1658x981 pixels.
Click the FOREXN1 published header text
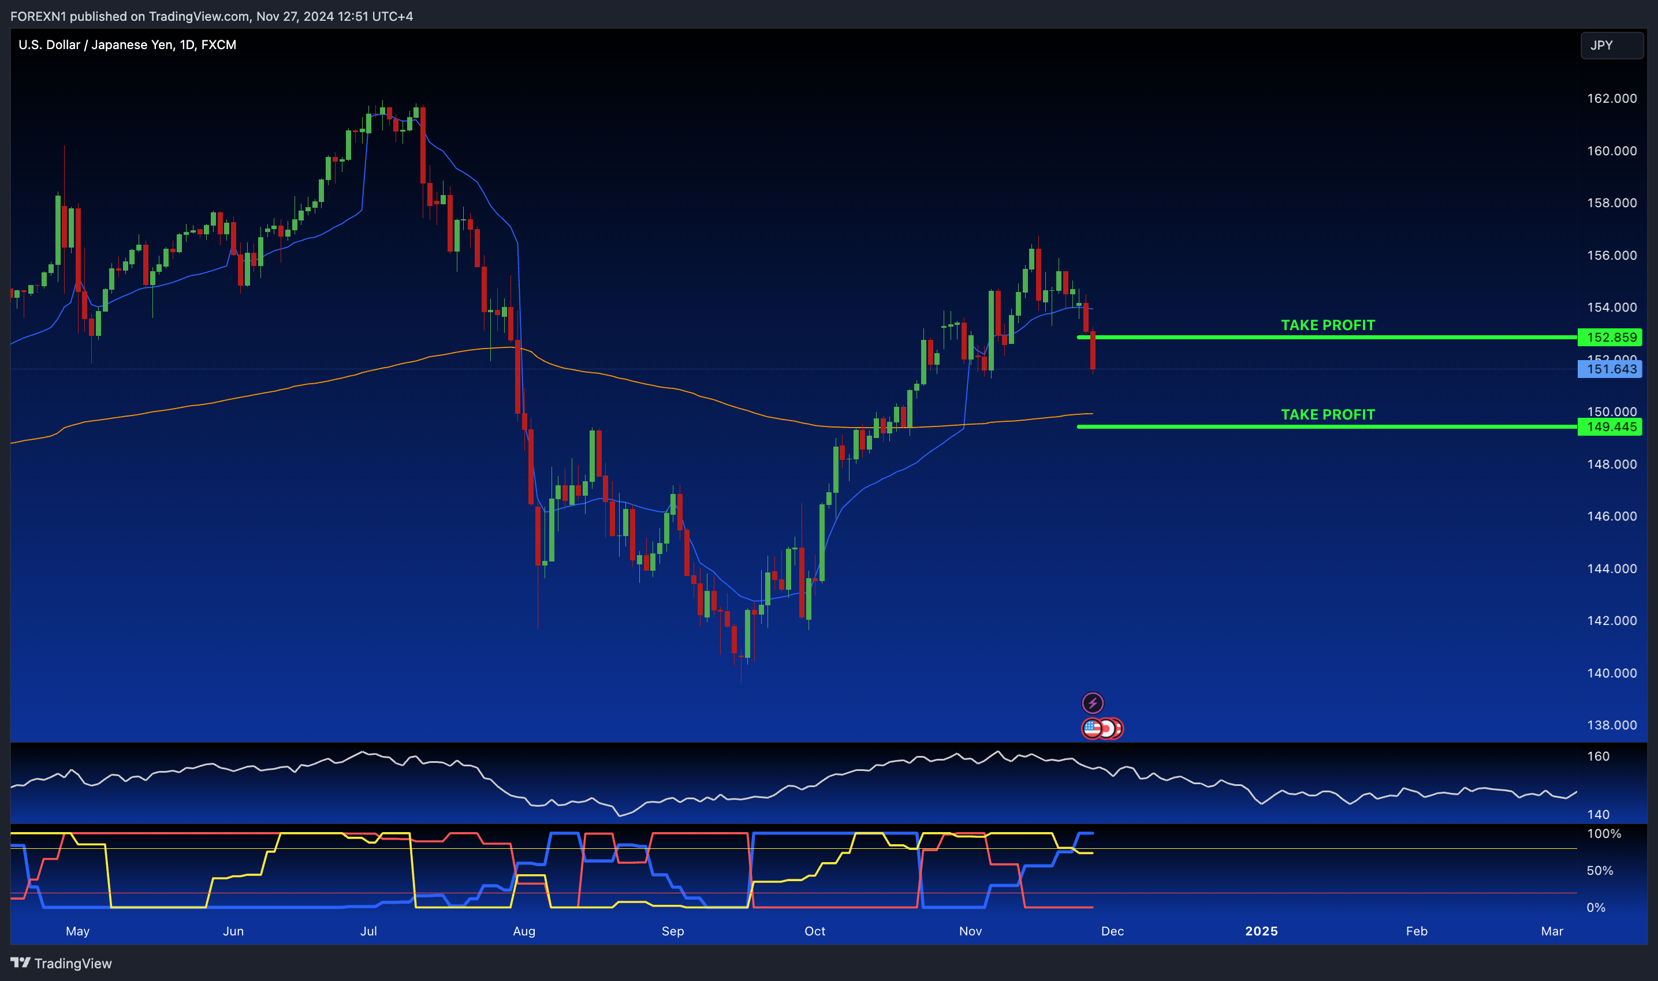coord(211,16)
